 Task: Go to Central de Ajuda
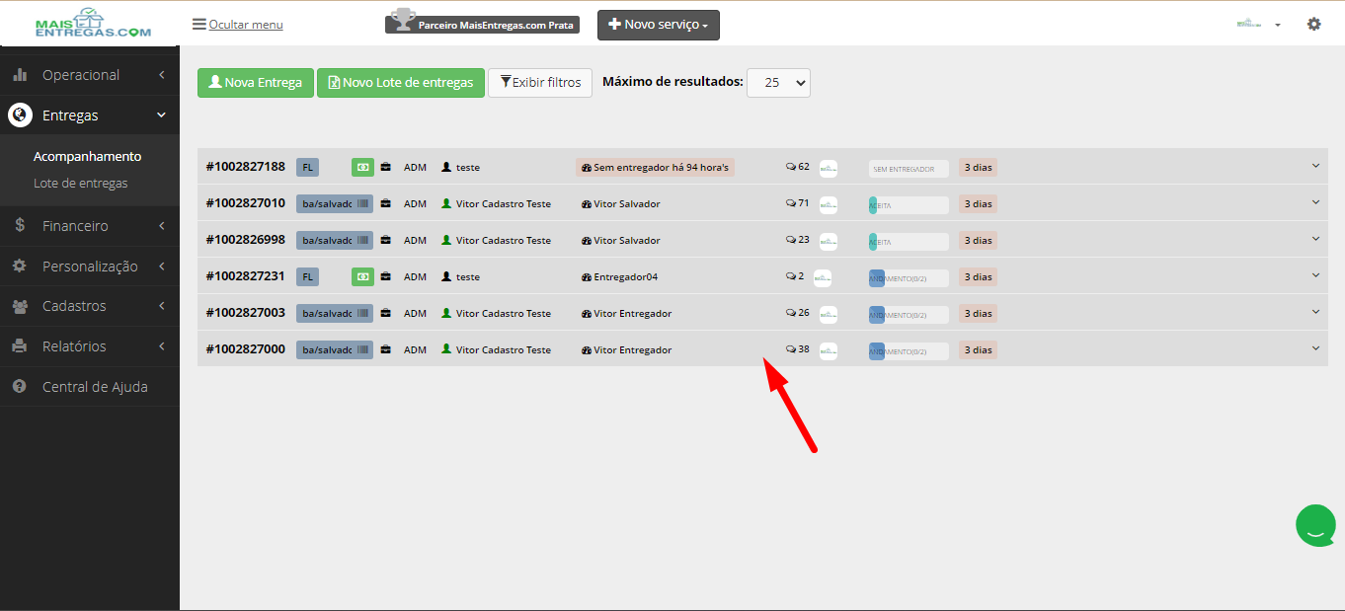point(90,387)
